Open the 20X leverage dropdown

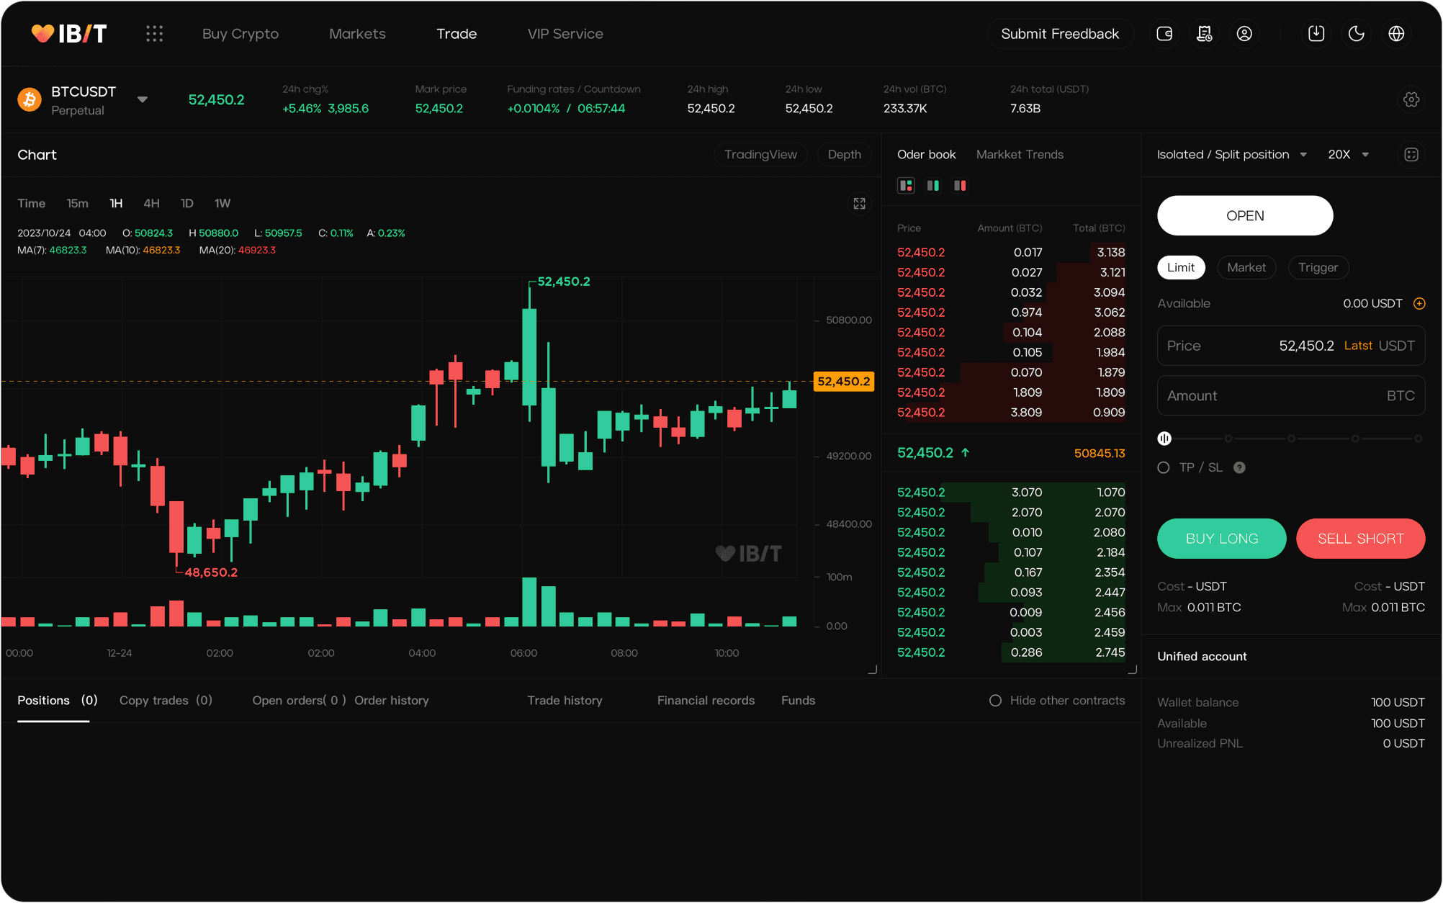pyautogui.click(x=1349, y=154)
